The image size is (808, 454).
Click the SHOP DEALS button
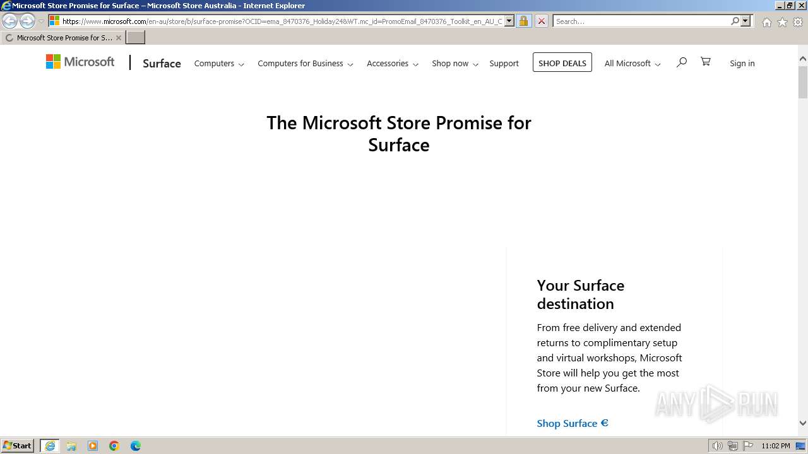coord(562,62)
